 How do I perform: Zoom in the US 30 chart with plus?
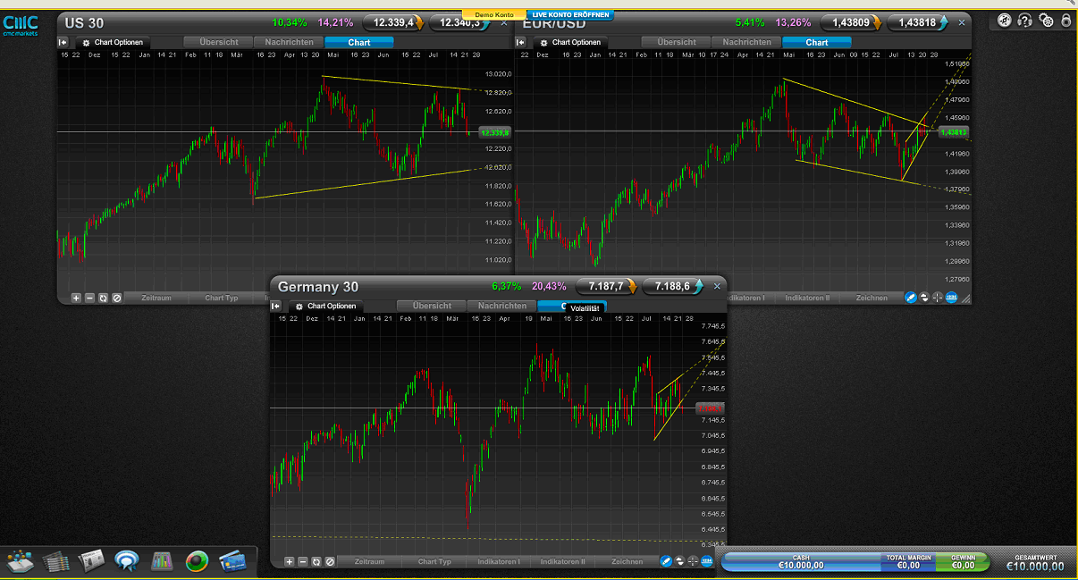[76, 298]
